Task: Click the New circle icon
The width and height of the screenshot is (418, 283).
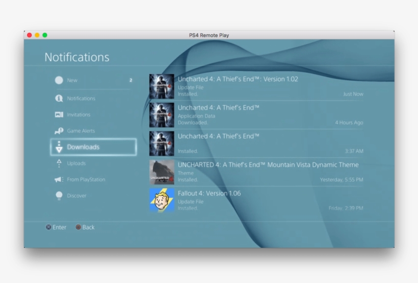Action: point(59,80)
